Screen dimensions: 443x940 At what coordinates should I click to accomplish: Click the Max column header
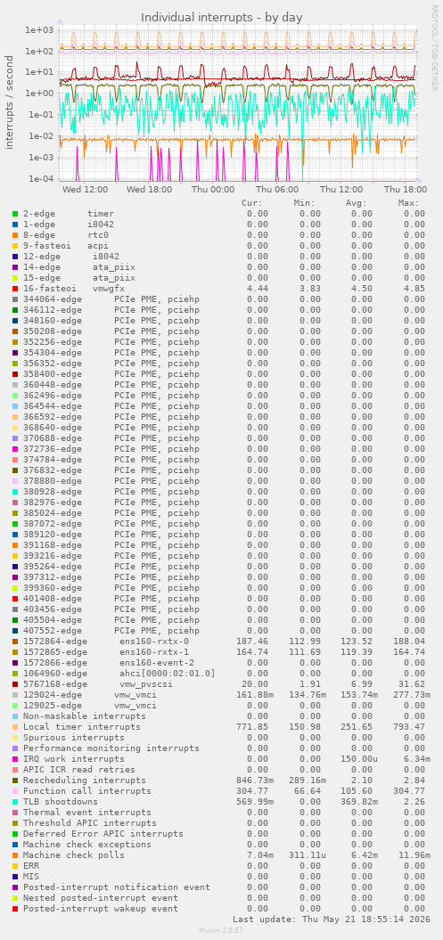pos(408,202)
